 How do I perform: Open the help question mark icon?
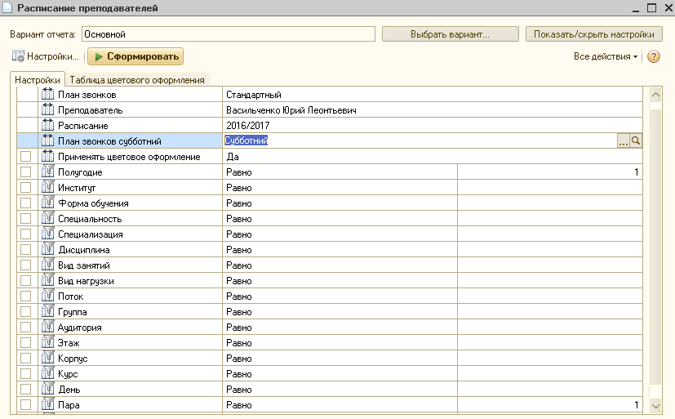pyautogui.click(x=654, y=56)
